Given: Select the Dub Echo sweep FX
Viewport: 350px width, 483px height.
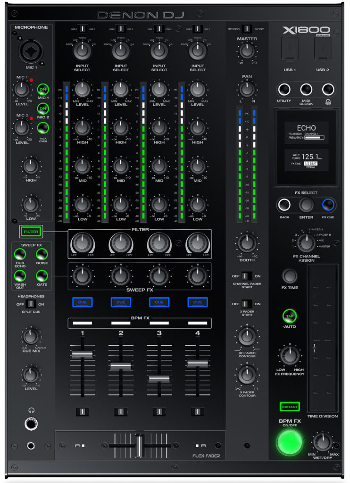Looking at the screenshot, I should pos(20,254).
